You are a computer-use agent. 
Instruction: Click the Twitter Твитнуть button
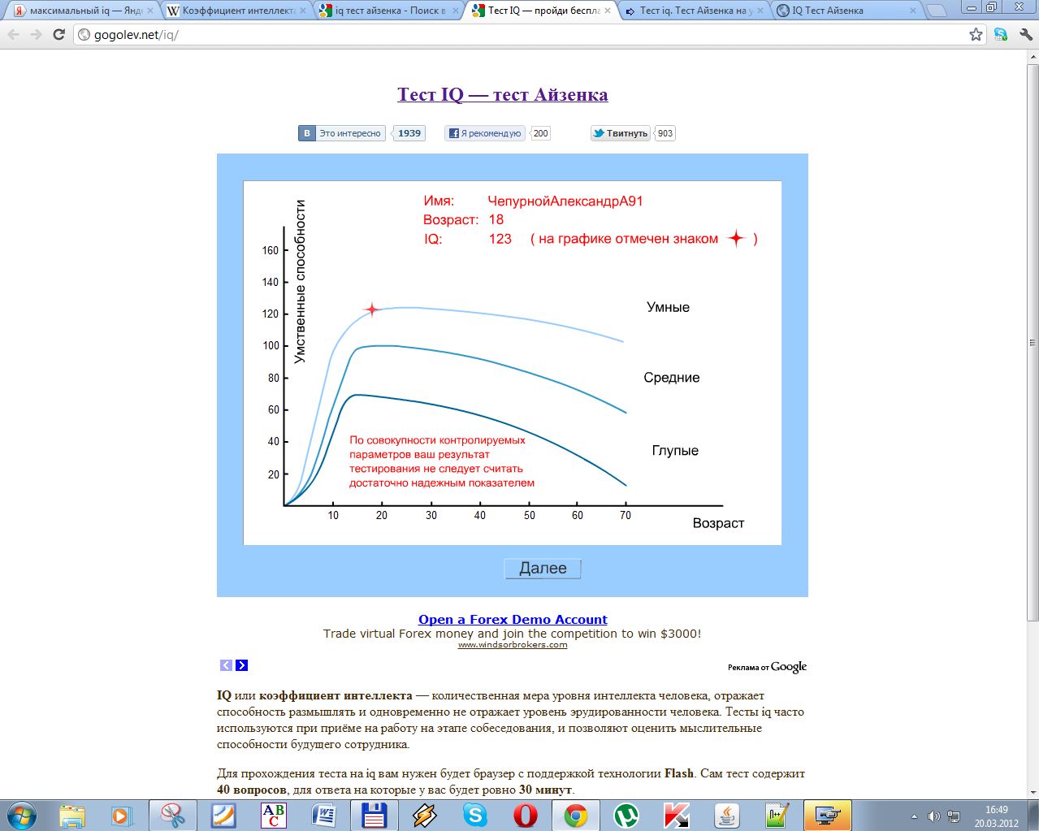click(621, 133)
